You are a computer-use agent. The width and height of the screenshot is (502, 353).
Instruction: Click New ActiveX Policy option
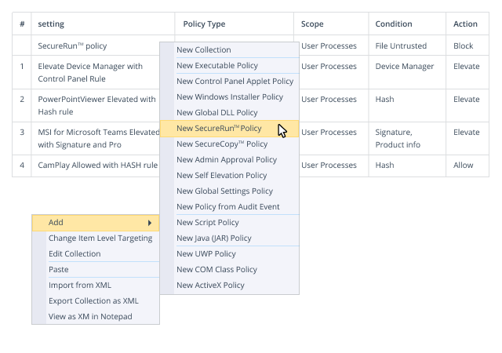[x=210, y=286]
